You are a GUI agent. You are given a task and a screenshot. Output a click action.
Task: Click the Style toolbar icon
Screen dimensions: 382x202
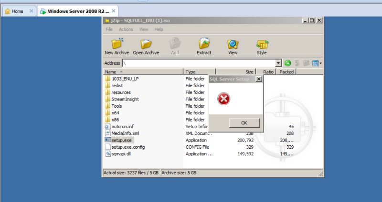[262, 44]
